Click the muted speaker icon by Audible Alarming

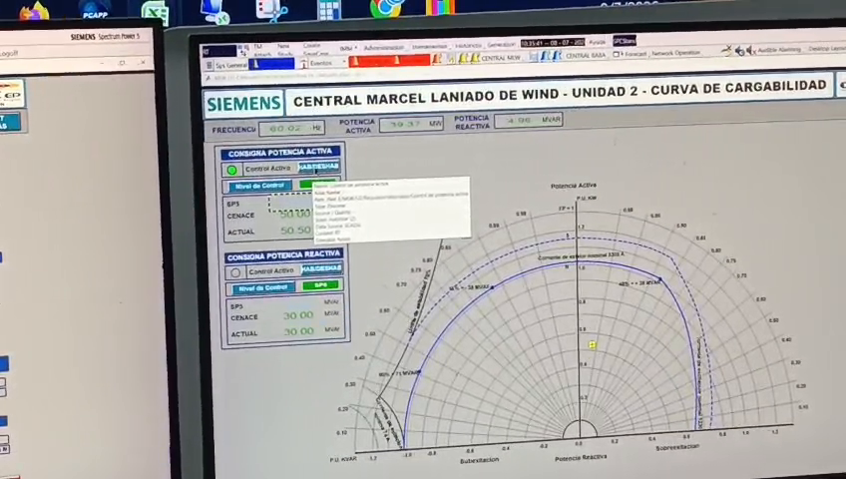pos(750,51)
